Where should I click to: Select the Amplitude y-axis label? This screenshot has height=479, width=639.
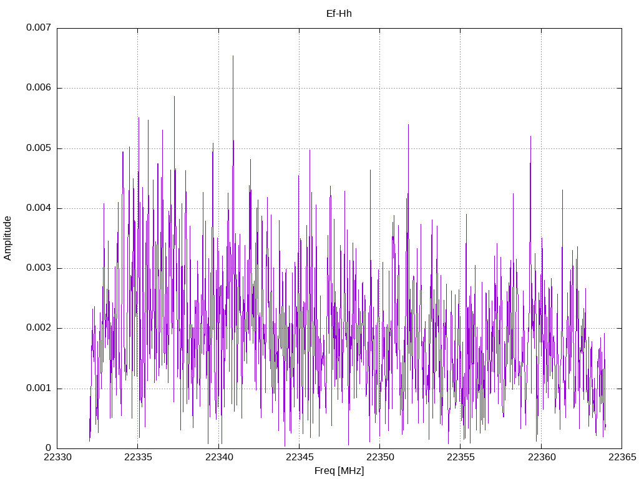(7, 238)
